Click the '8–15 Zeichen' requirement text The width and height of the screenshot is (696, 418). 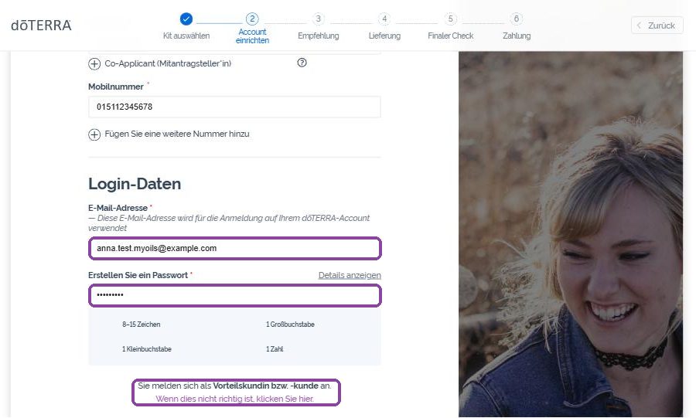coord(142,325)
